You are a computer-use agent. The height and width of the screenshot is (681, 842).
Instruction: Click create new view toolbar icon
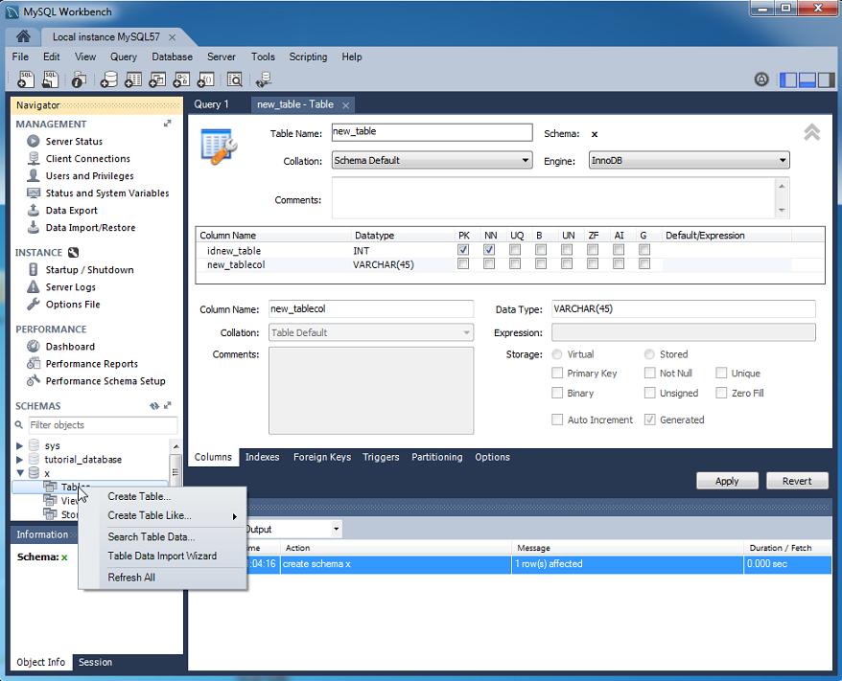[157, 79]
